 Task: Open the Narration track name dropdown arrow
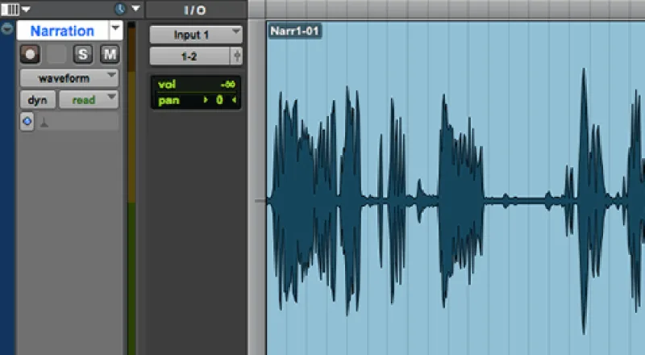point(115,29)
